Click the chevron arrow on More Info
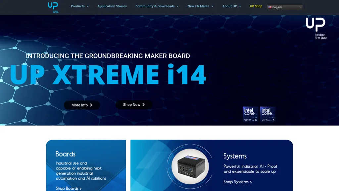This screenshot has width=339, height=191. (x=91, y=105)
